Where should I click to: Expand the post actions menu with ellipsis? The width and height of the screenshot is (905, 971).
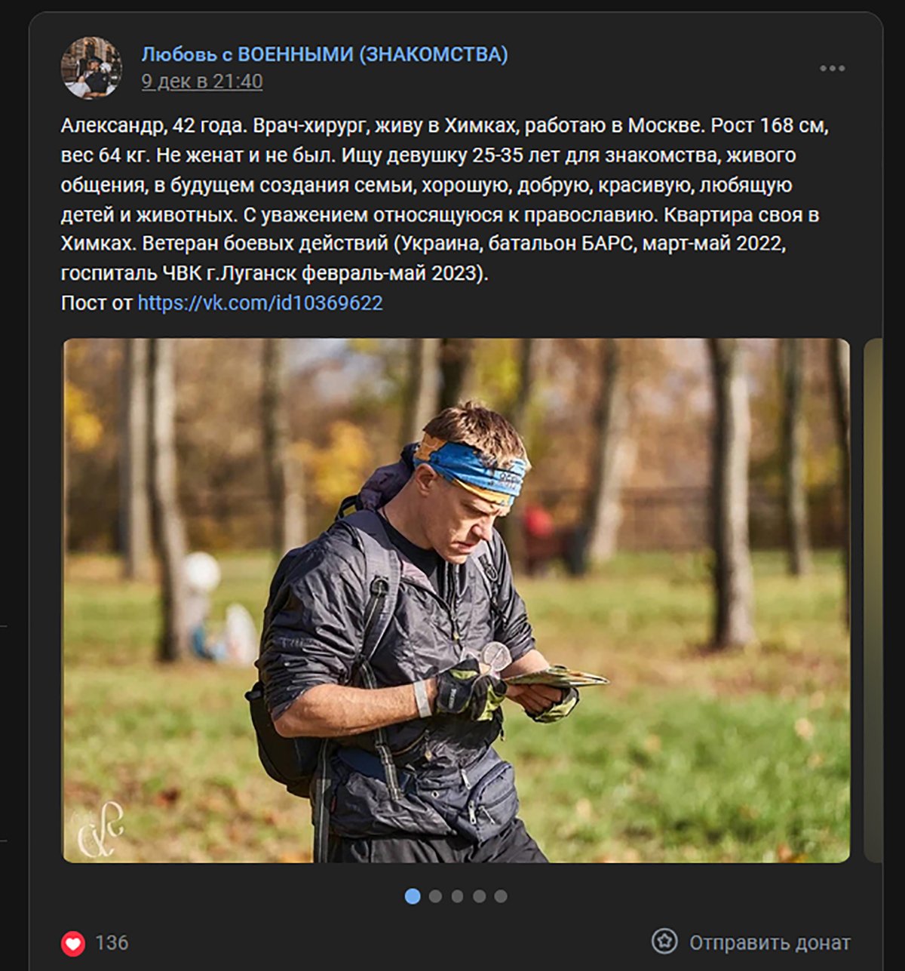coord(832,69)
